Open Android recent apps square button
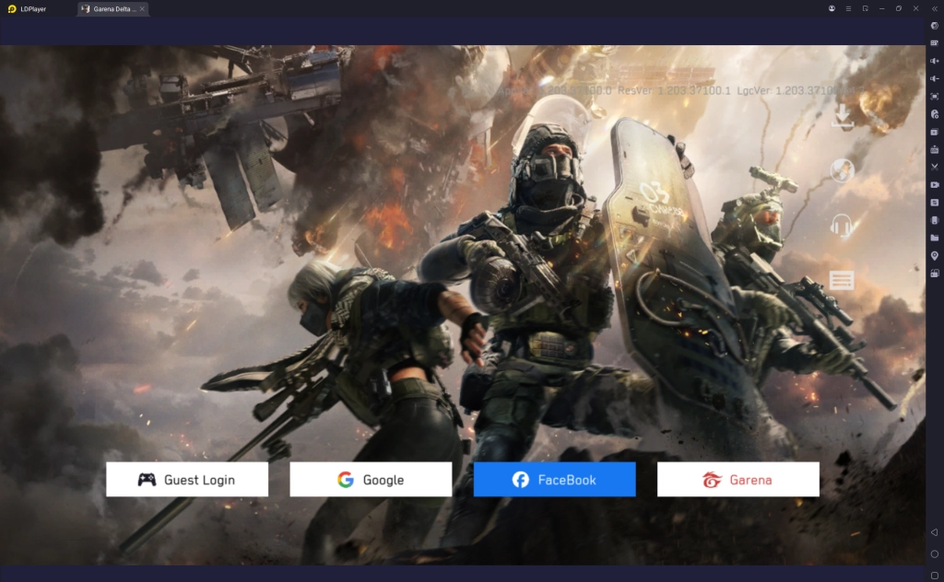 [934, 575]
